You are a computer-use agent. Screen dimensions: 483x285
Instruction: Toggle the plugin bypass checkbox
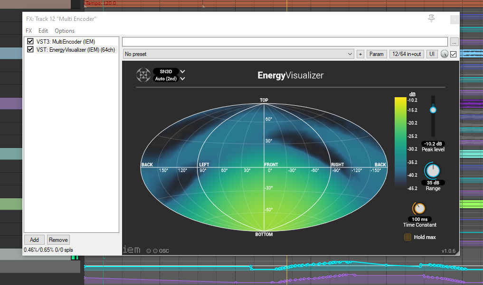[453, 54]
